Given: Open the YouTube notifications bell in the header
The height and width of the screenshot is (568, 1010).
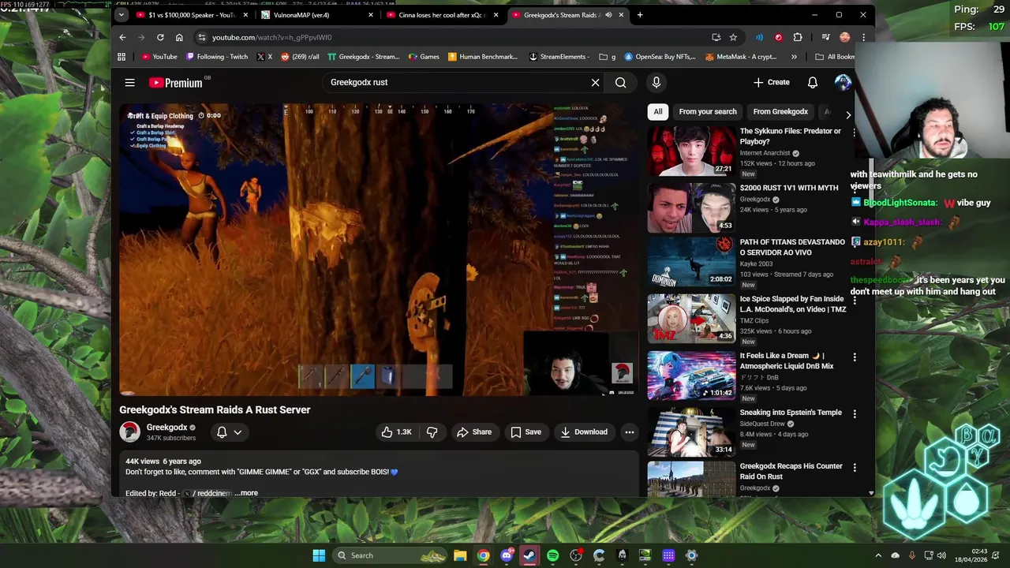Looking at the screenshot, I should [x=813, y=82].
